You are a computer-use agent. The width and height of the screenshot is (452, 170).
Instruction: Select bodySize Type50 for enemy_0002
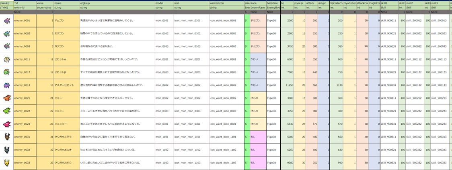coord(273,34)
